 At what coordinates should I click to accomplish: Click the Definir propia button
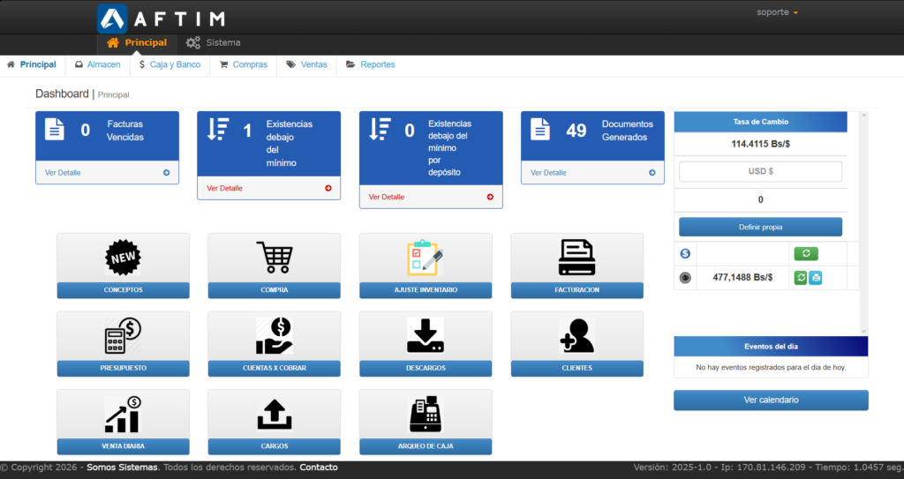pos(760,227)
